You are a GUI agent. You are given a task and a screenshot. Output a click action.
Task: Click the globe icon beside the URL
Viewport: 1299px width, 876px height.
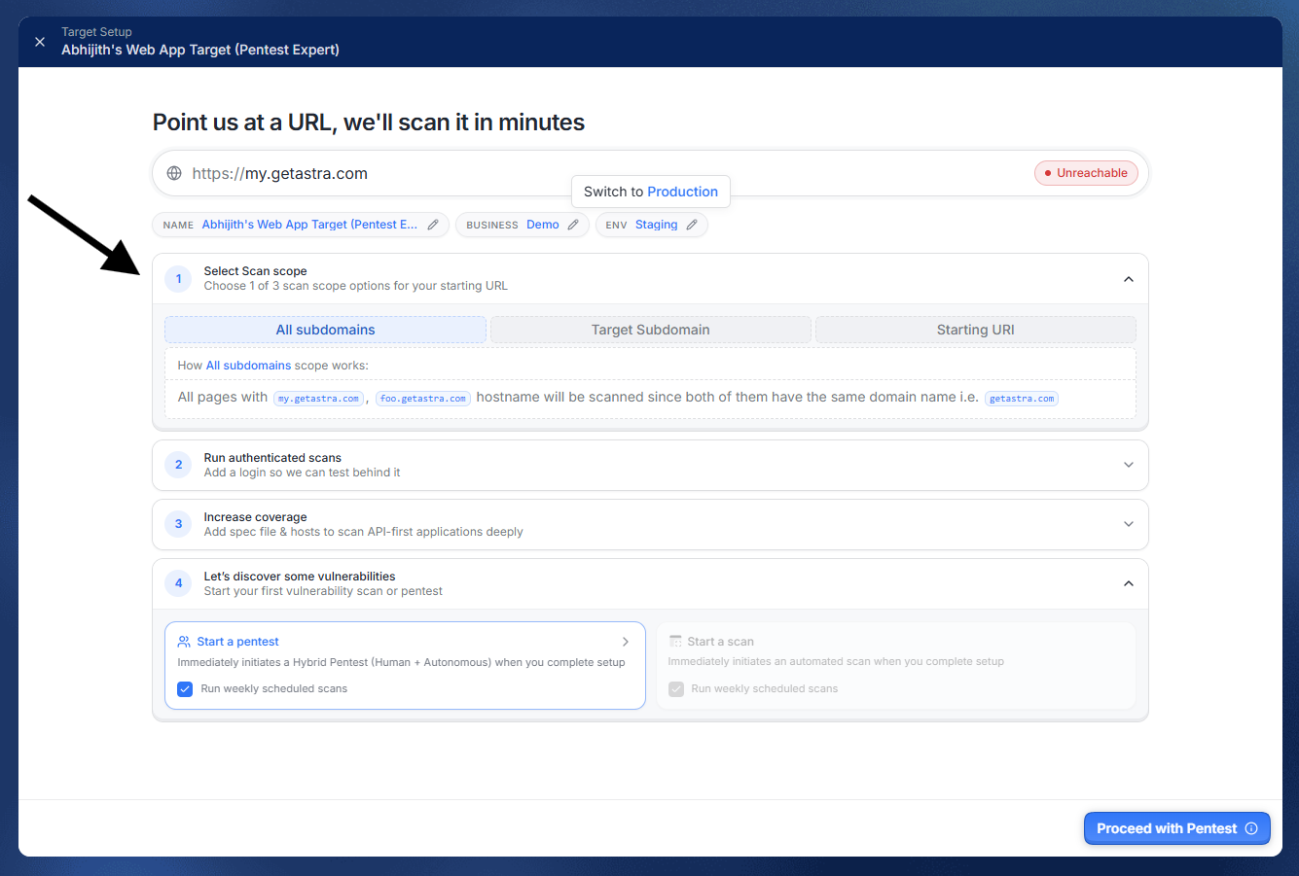click(174, 173)
